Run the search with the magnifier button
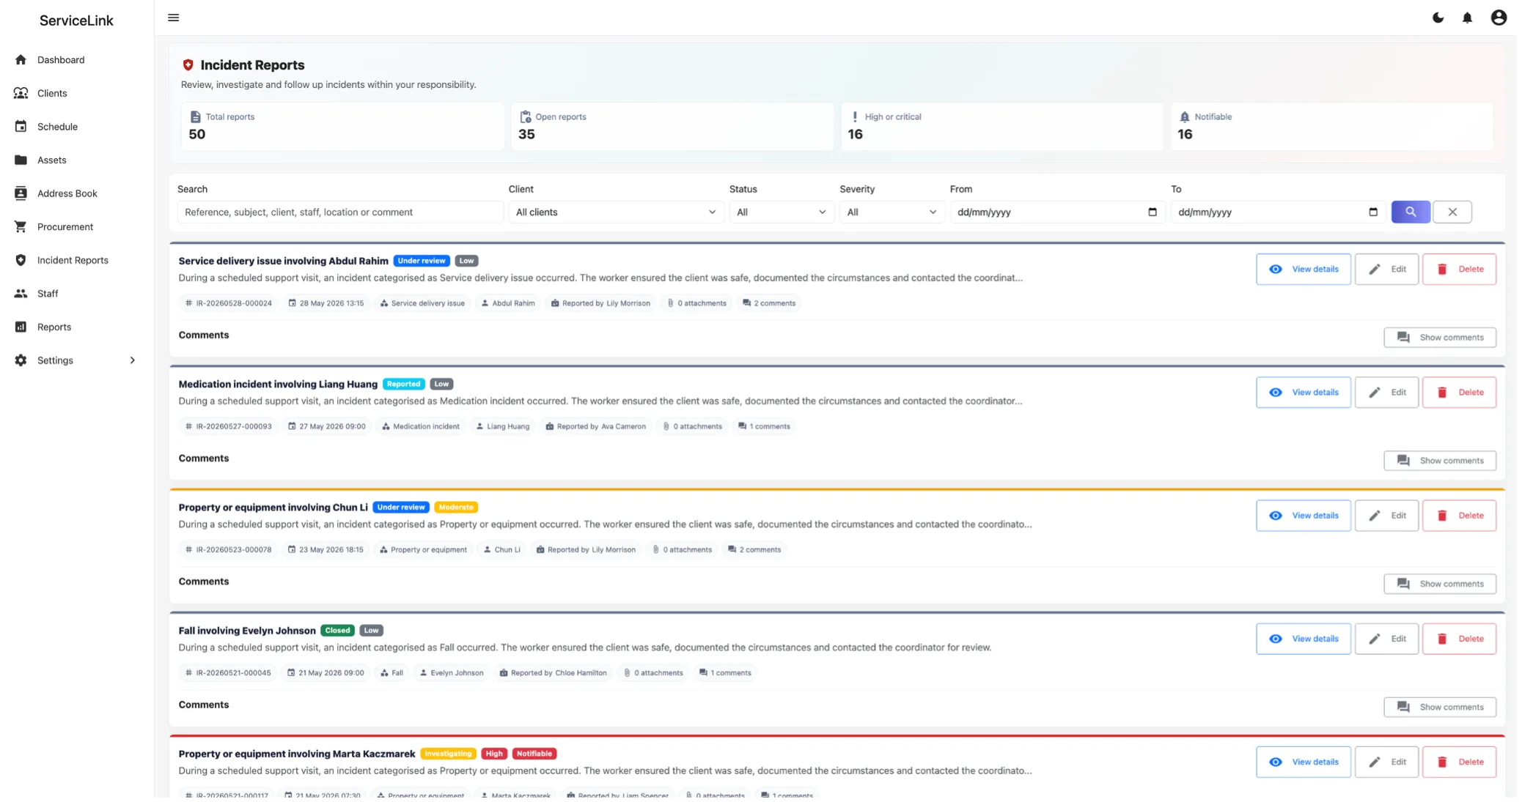This screenshot has height=802, width=1522. coord(1411,212)
